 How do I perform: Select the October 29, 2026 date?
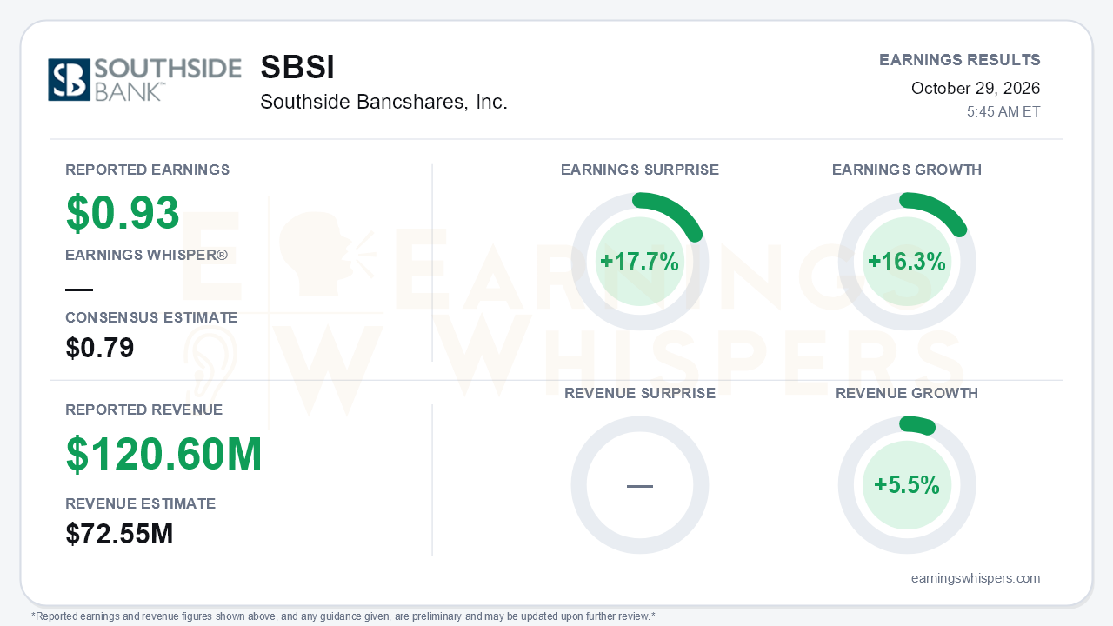(976, 88)
